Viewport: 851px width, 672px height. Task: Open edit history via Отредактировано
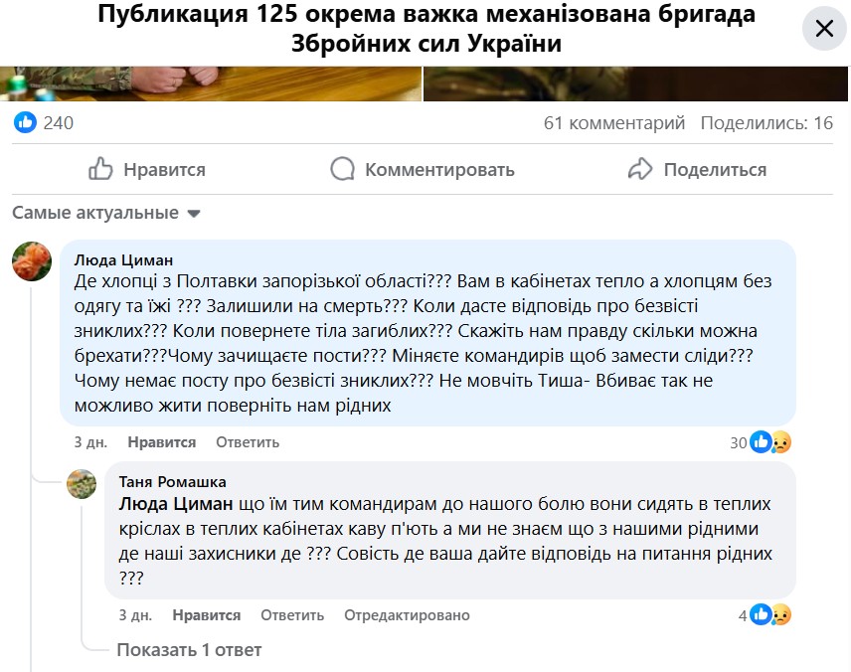tap(407, 615)
